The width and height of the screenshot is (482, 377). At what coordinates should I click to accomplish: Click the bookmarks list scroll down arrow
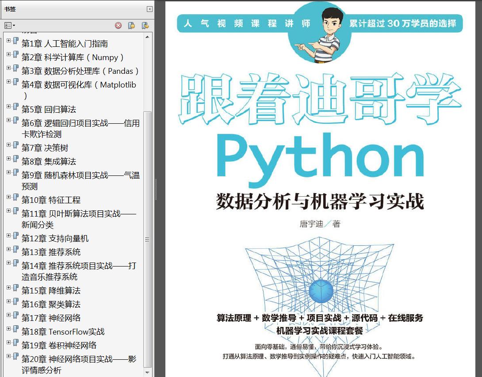point(147,373)
